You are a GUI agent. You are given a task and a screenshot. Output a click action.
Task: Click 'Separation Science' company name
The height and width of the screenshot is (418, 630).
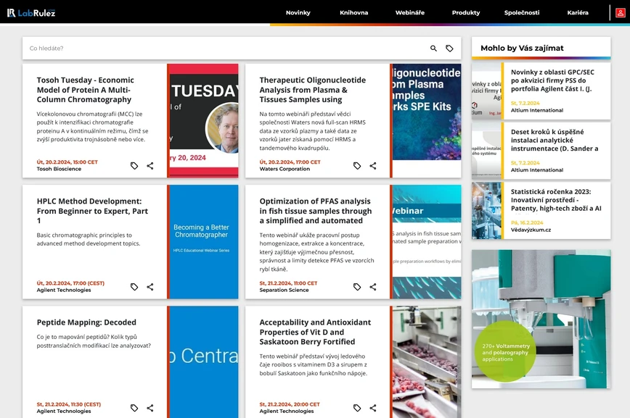[284, 290]
